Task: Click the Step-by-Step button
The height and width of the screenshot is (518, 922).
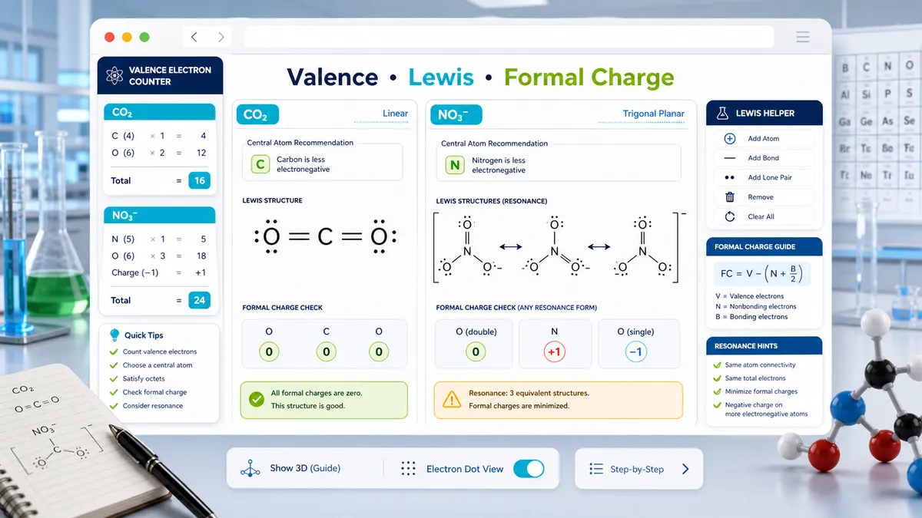Action: pos(638,469)
